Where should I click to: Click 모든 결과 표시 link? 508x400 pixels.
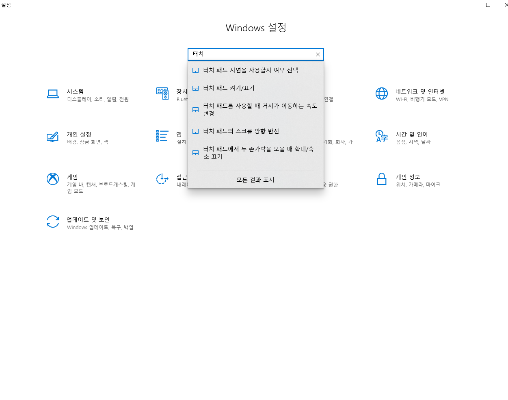(255, 180)
